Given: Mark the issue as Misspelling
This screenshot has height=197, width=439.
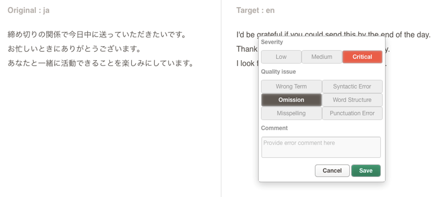Looking at the screenshot, I should tap(291, 113).
